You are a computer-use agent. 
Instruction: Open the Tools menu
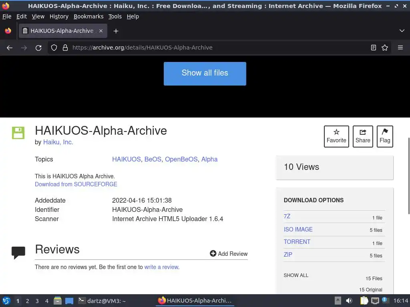pyautogui.click(x=115, y=16)
